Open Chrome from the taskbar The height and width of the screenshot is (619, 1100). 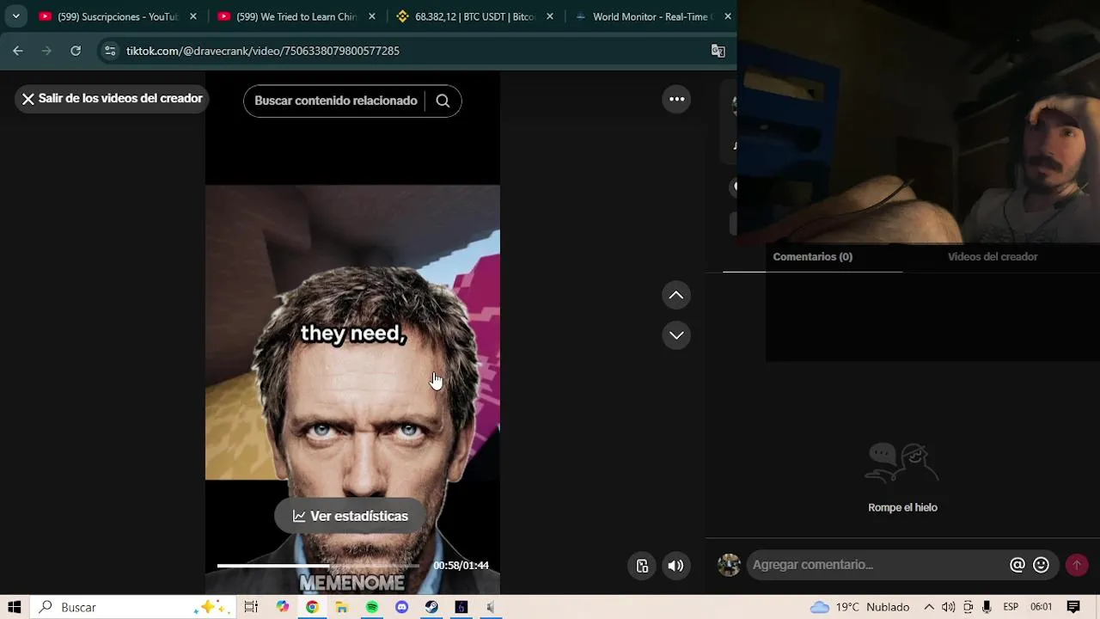pos(312,607)
